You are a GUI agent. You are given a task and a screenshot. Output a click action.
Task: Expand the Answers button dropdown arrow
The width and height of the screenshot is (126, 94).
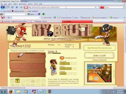[x=119, y=18]
